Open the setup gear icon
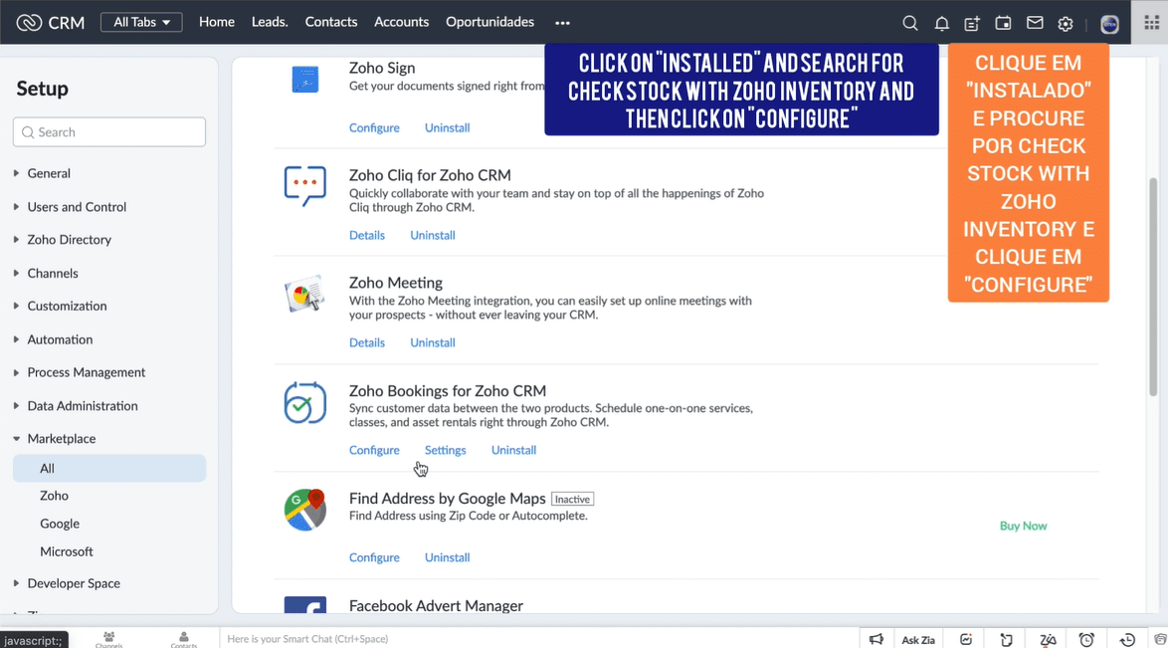 [1066, 23]
